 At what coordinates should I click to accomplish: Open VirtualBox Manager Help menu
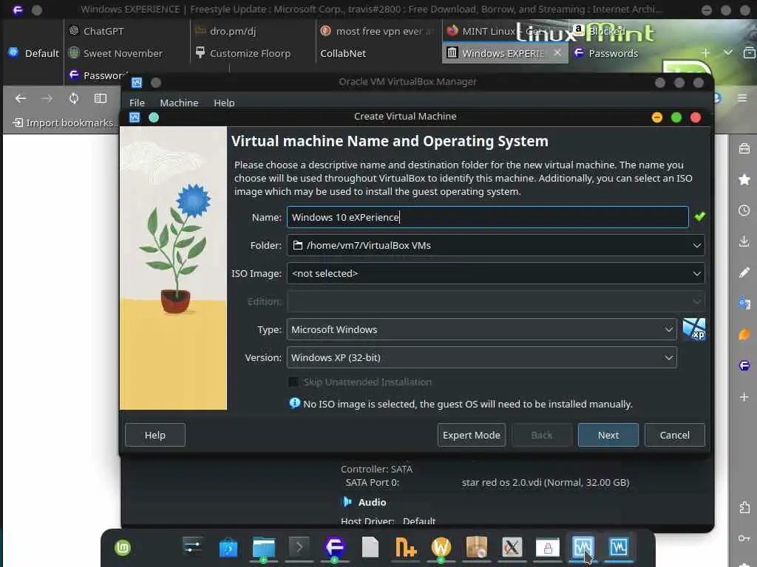(224, 103)
